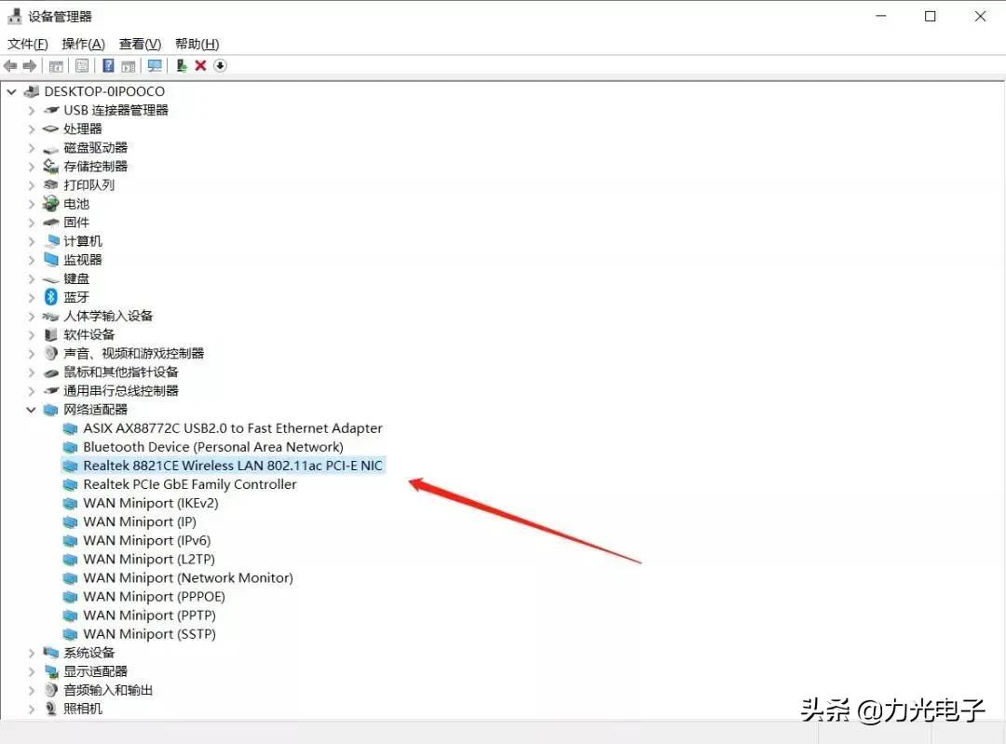Click the Back navigation arrow
Screen dimensions: 1006x744
[10, 65]
